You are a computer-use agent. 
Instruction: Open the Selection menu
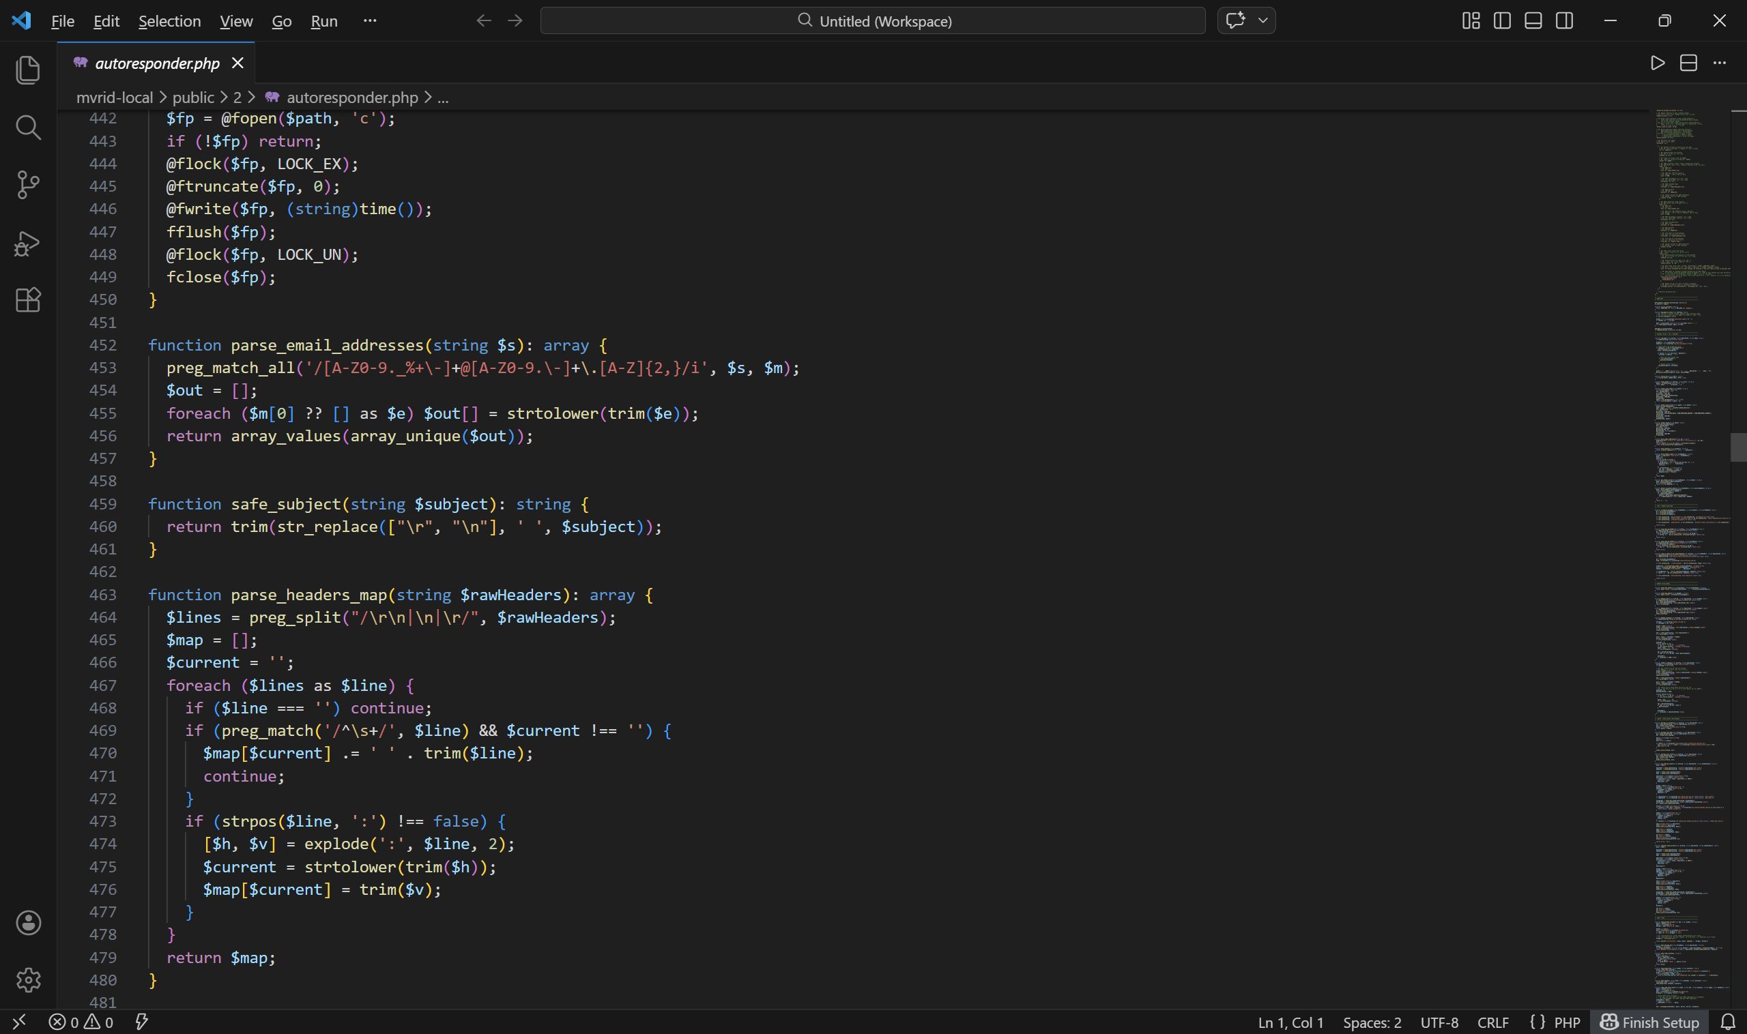point(169,21)
